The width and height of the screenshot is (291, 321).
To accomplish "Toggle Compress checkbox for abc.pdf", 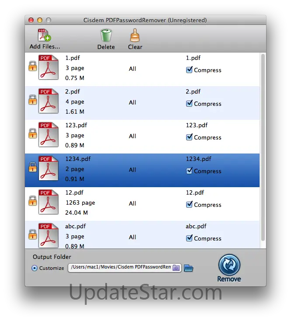I will tap(189, 238).
